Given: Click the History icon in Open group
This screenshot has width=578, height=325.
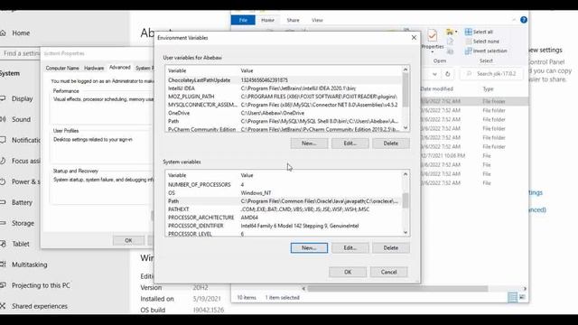Looking at the screenshot, I should tap(450, 51).
